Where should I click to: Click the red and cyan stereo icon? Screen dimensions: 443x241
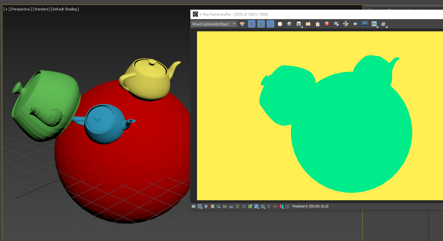click(282, 206)
